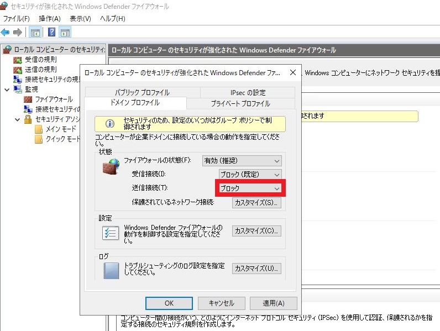The width and height of the screenshot is (440, 331).
Task: Click the 受信の規則 inbound rules icon
Action: point(17,60)
